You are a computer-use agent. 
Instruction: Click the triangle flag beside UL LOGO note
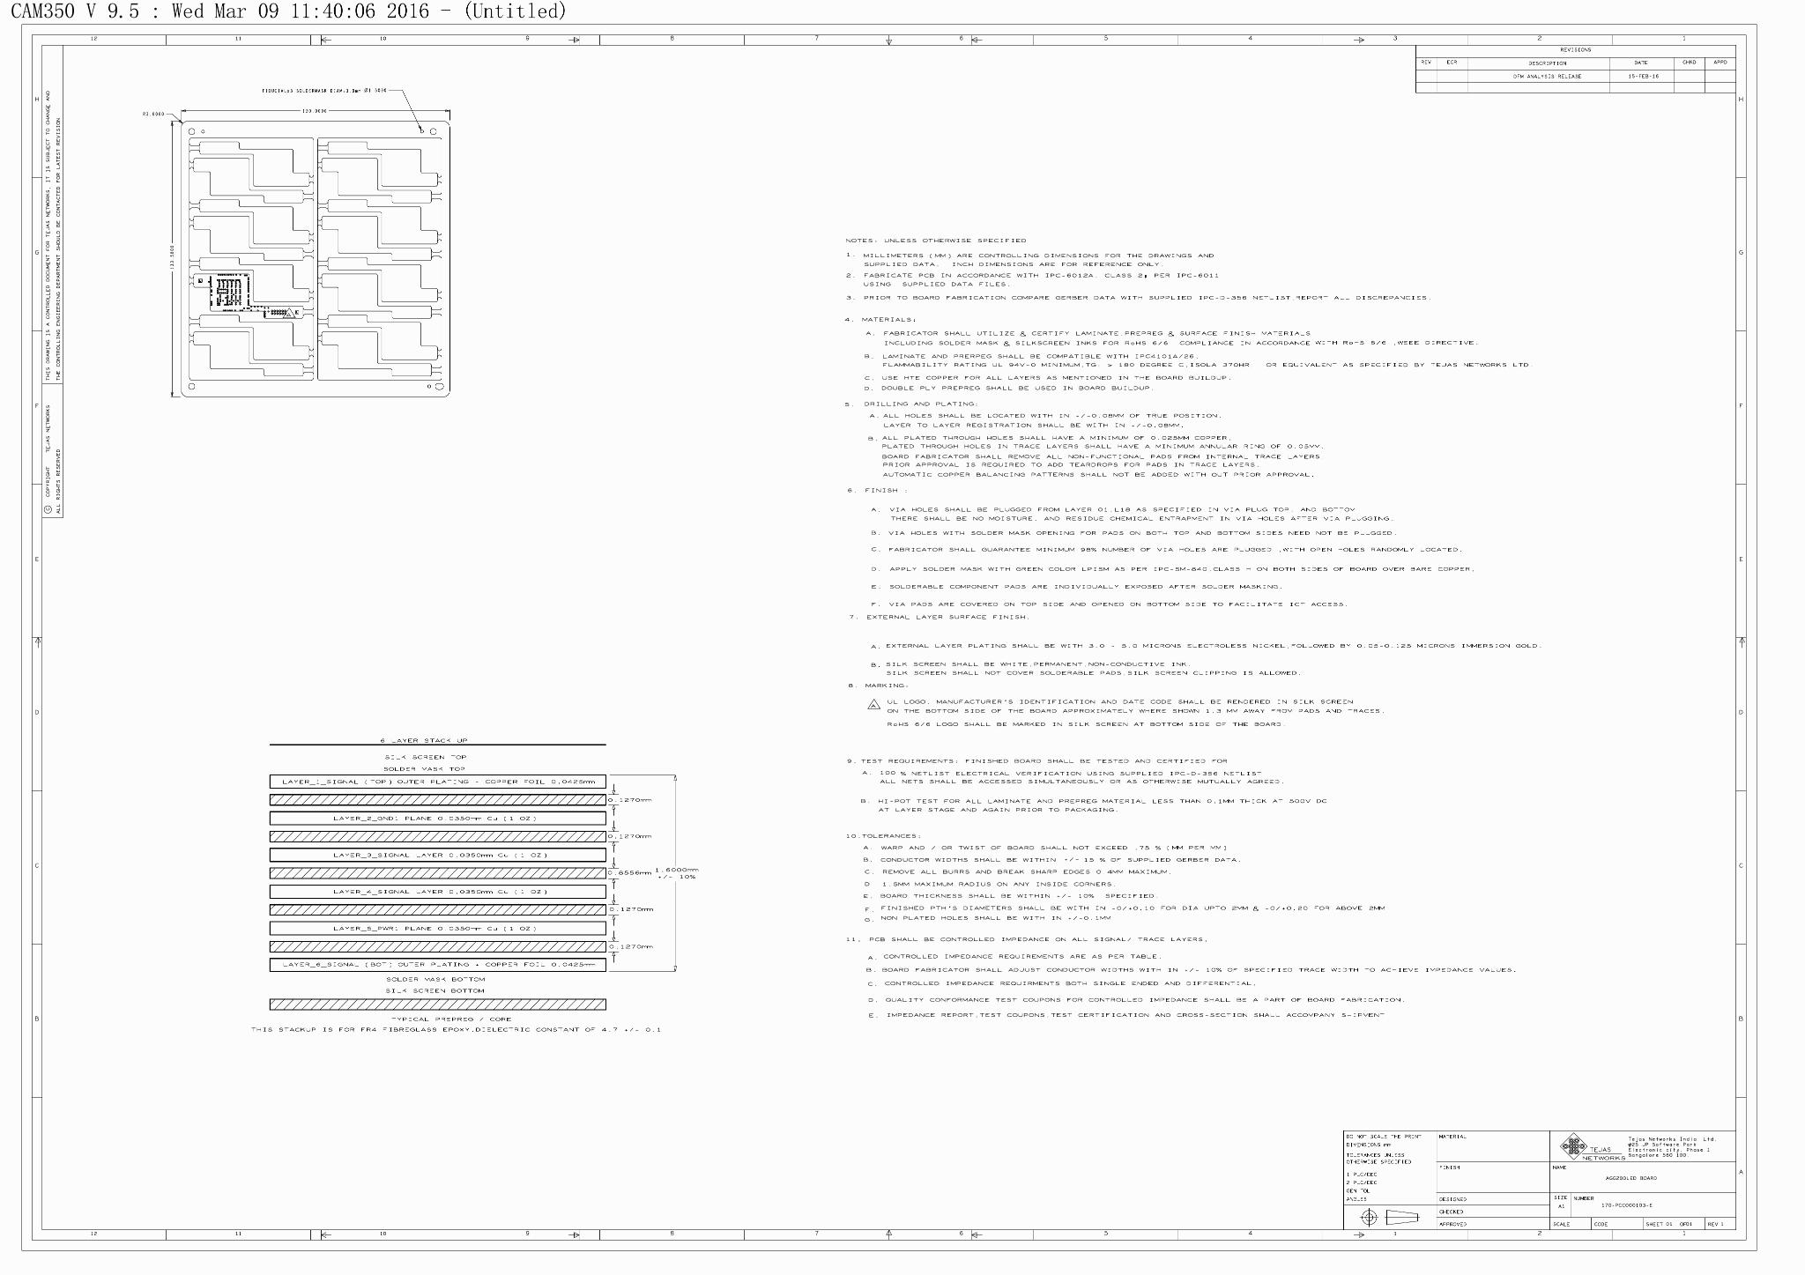pyautogui.click(x=873, y=704)
